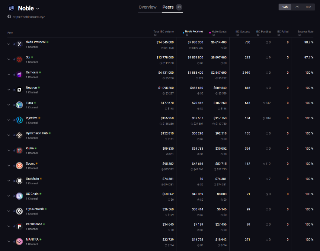Viewport: 320px width, 251px height.
Task: Click the Sei chain logo
Action: [x=19, y=60]
